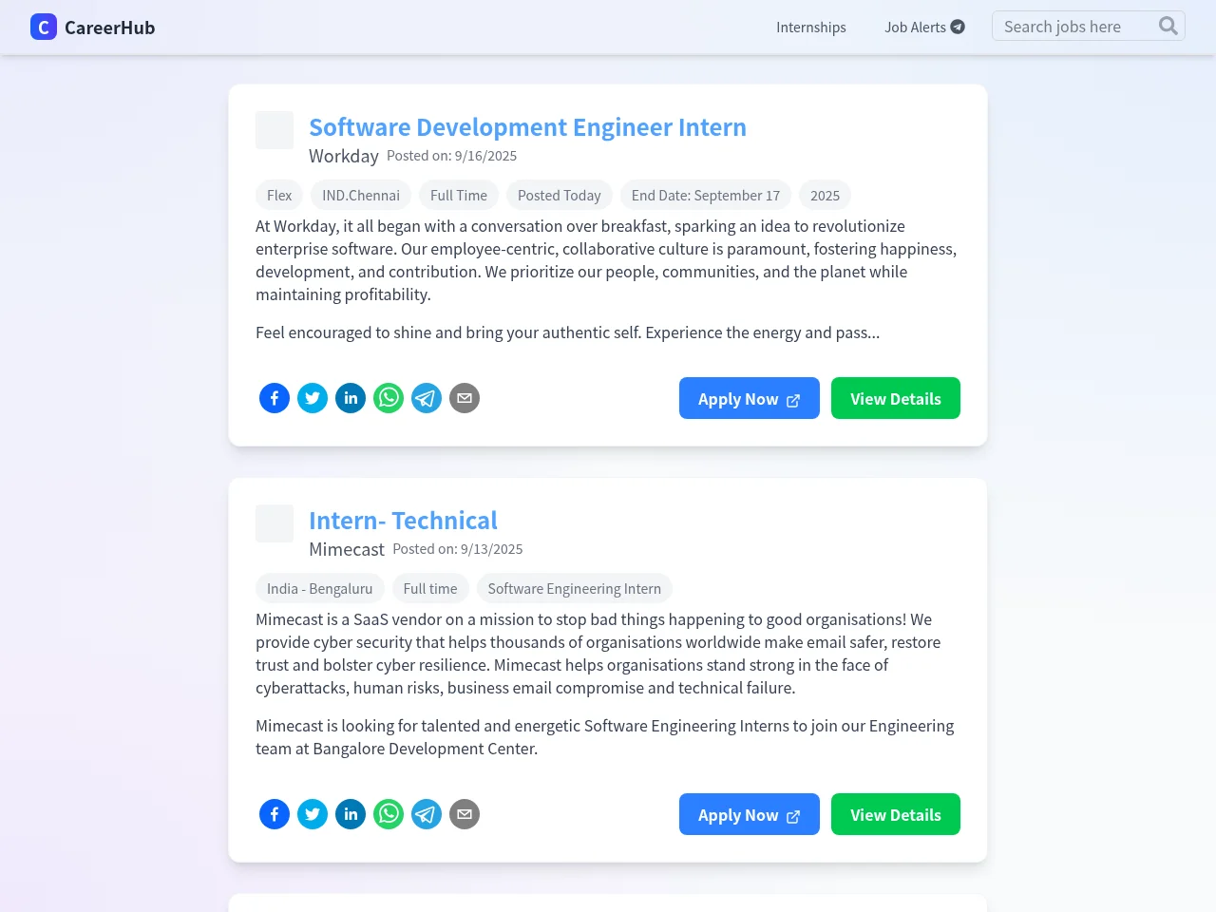The width and height of the screenshot is (1216, 912).
Task: Click the Mimecast company name
Action: [347, 549]
